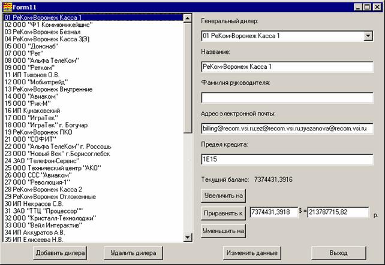Pick 12 ООО "Мобилтрейд" row

click(94, 82)
